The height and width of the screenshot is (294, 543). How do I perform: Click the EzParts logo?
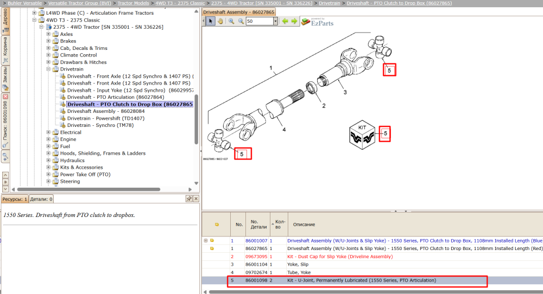pyautogui.click(x=317, y=22)
